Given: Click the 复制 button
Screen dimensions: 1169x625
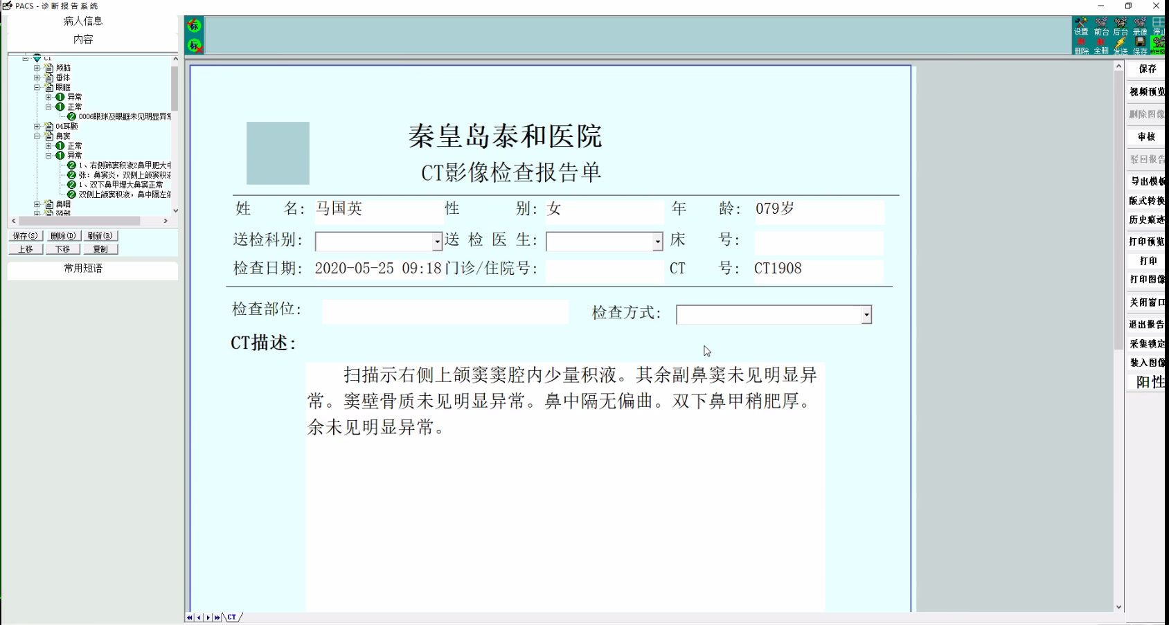Looking at the screenshot, I should tap(100, 249).
